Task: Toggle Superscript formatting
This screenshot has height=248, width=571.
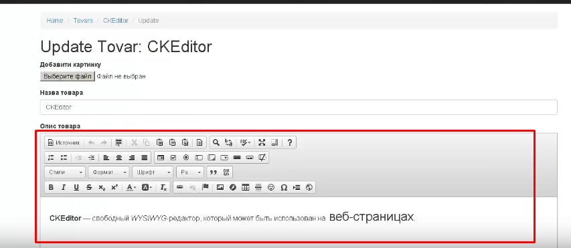Action: [114, 187]
